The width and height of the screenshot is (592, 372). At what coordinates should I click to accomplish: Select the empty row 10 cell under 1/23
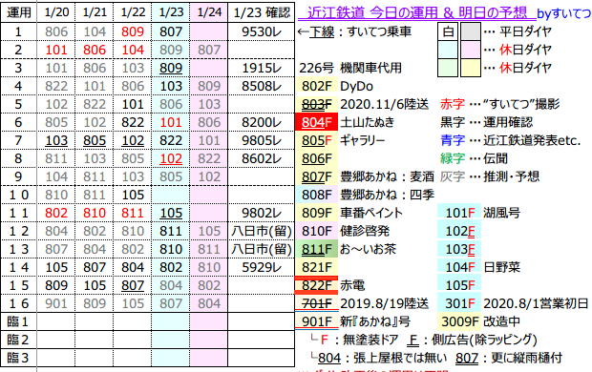171,195
